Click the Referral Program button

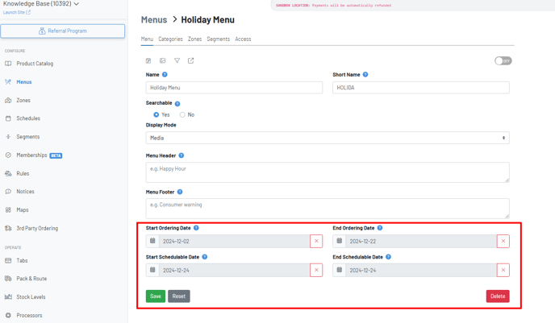(63, 31)
